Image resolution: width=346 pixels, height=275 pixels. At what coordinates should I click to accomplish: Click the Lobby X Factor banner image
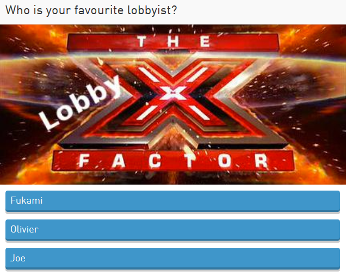point(173,105)
